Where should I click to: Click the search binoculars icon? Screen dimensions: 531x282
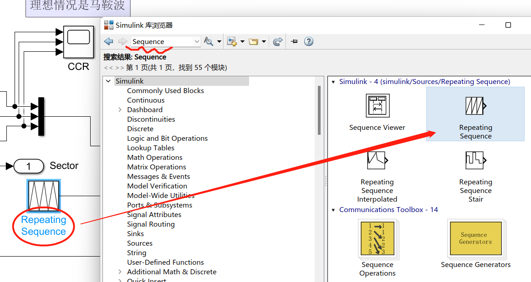[209, 41]
